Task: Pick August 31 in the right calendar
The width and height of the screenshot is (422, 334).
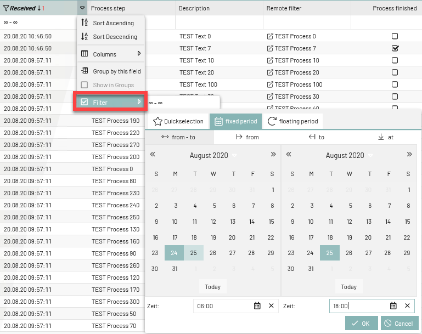Action: (311, 269)
